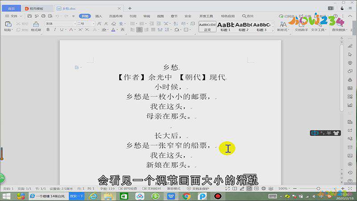This screenshot has width=357, height=201.
Task: Switch to the 插入 ribbon tab
Action: click(x=99, y=16)
